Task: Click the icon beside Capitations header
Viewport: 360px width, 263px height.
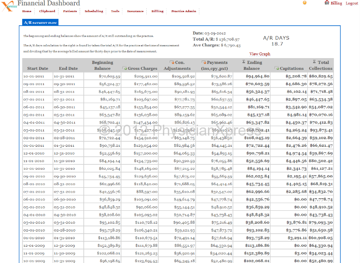Action: 276,68
